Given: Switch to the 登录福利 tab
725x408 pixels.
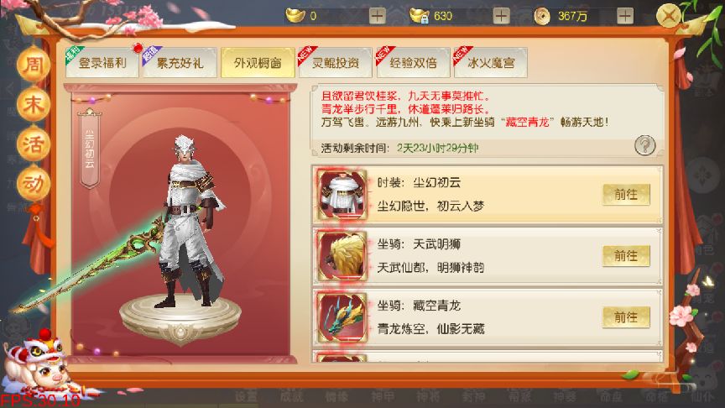Looking at the screenshot, I should tap(102, 62).
